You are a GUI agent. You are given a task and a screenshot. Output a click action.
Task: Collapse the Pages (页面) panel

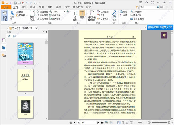coord(46,32)
